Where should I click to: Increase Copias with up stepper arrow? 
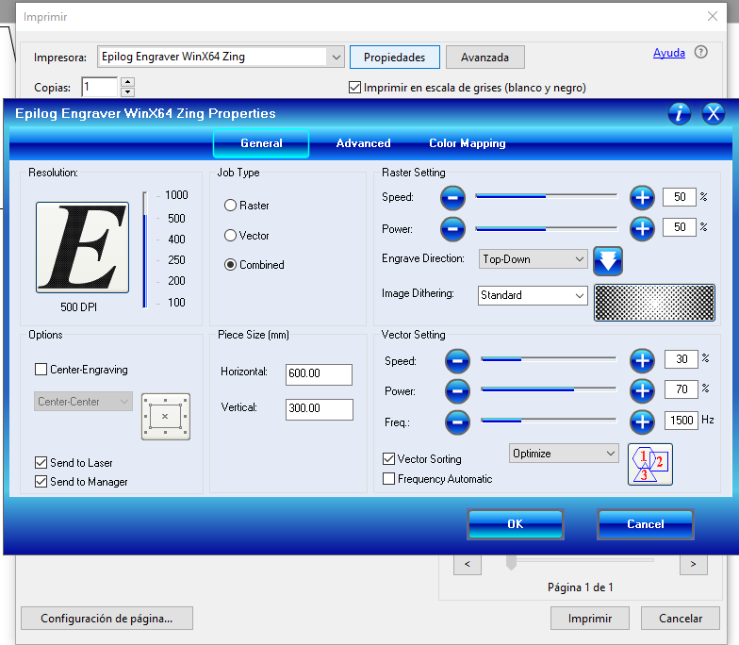pos(128,82)
